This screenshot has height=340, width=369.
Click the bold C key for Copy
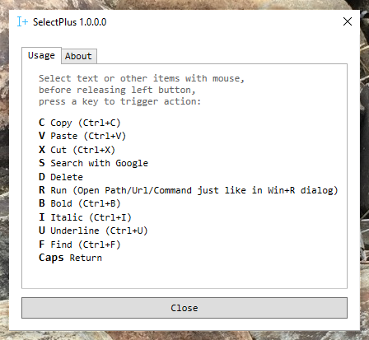[x=42, y=123]
